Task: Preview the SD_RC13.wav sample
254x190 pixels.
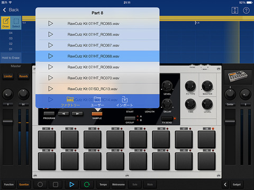Action: [x=51, y=89]
